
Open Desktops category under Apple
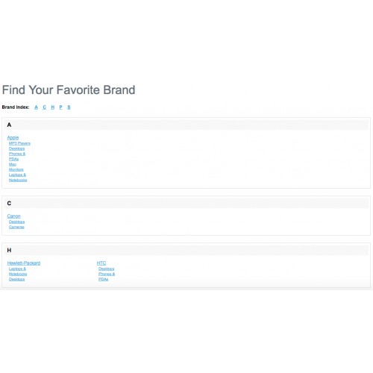tap(16, 148)
